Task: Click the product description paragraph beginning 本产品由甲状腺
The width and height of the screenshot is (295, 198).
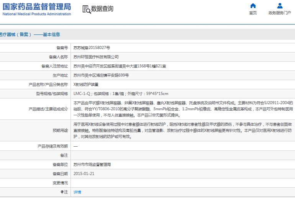Action: coord(183,109)
